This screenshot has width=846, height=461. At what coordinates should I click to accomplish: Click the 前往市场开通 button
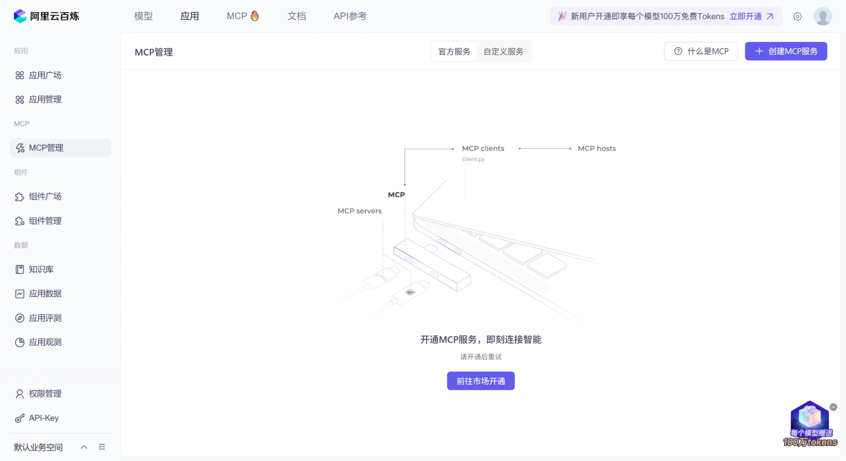point(481,381)
